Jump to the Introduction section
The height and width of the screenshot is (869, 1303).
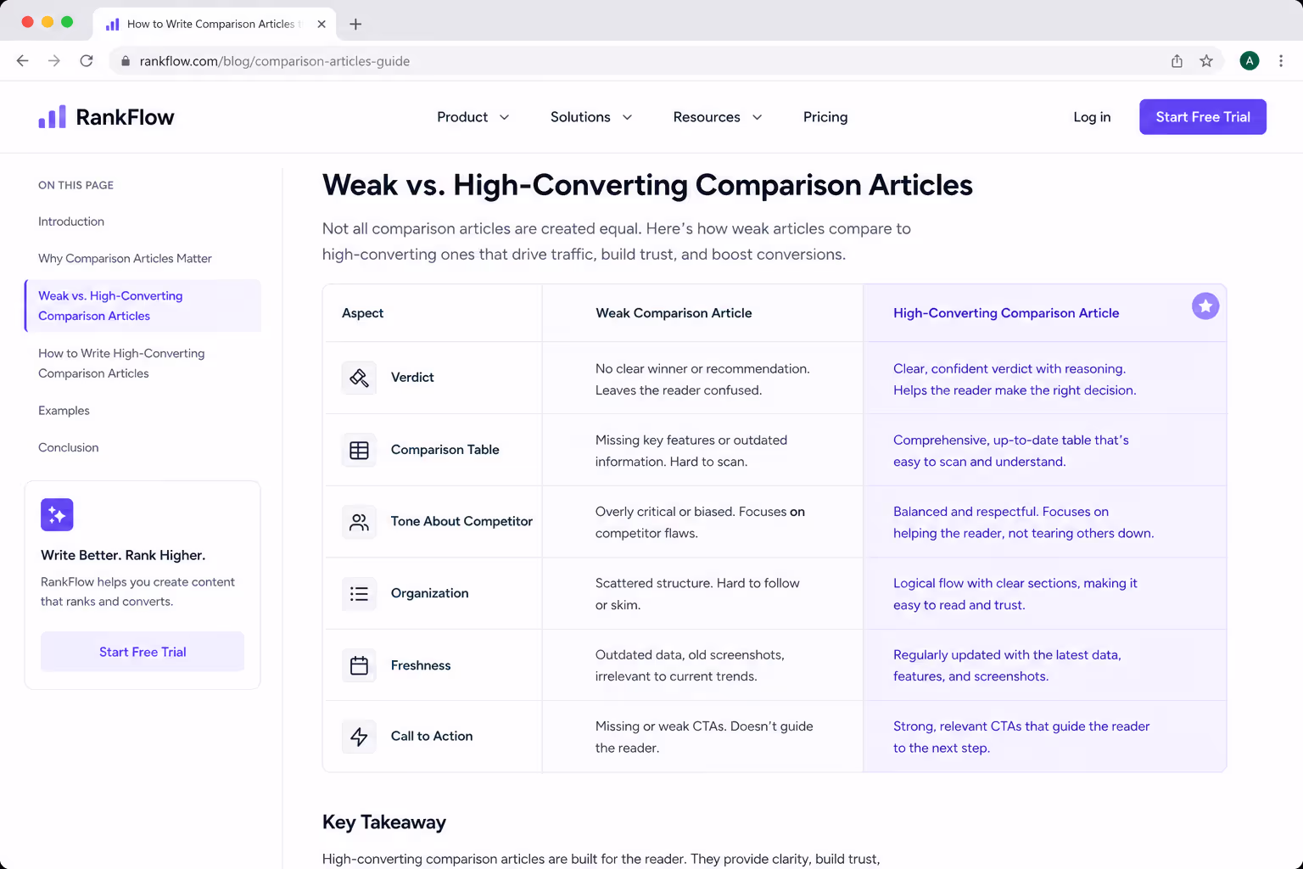71,221
